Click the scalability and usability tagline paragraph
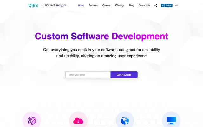The image size is (203, 127). coord(101,53)
